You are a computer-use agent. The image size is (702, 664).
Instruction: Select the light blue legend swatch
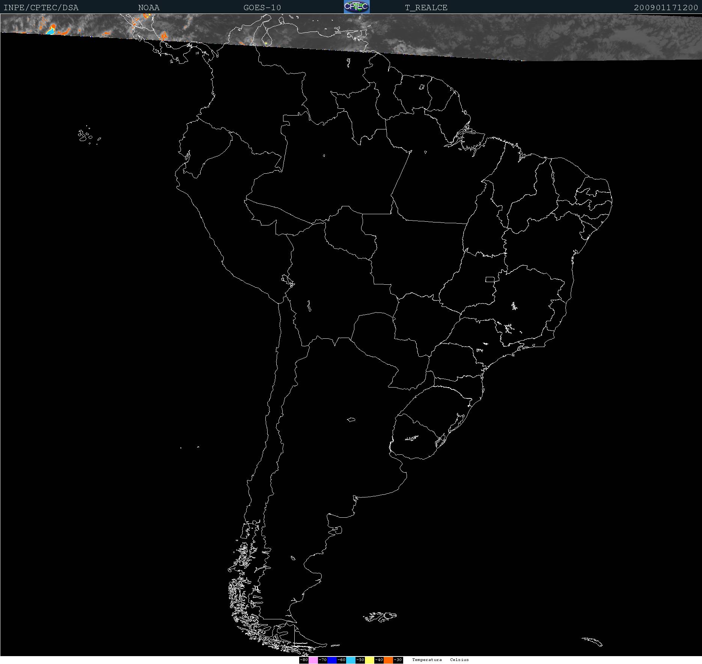tap(351, 660)
